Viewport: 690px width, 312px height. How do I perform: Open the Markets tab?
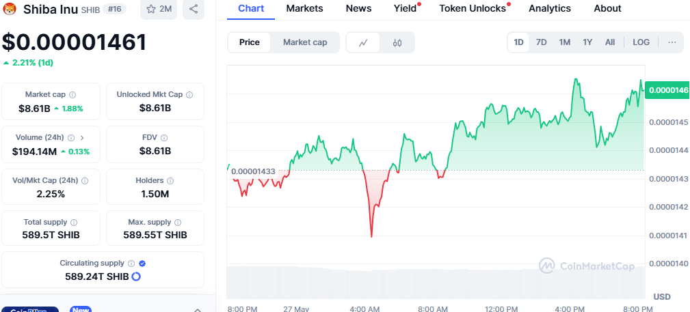(304, 8)
